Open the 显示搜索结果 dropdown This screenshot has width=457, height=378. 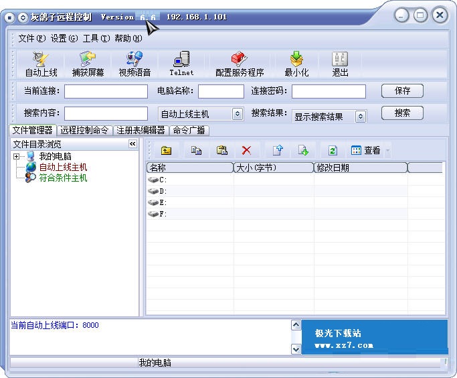(361, 117)
